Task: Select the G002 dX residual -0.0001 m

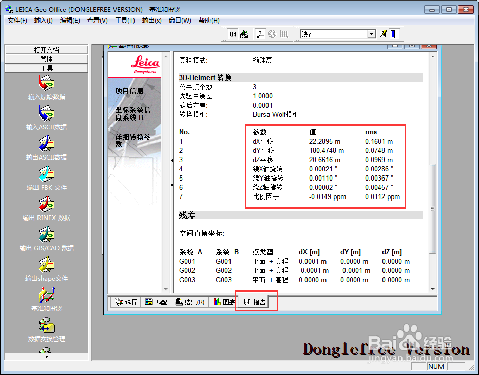Action: tap(313, 271)
